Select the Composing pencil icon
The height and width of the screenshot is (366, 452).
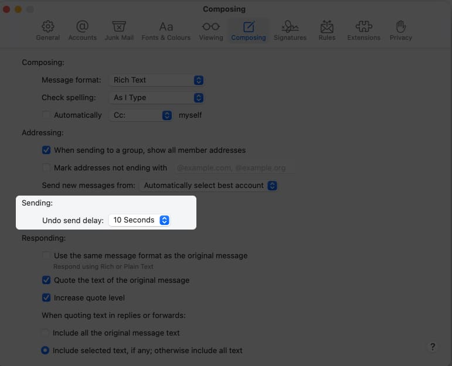[x=249, y=27]
